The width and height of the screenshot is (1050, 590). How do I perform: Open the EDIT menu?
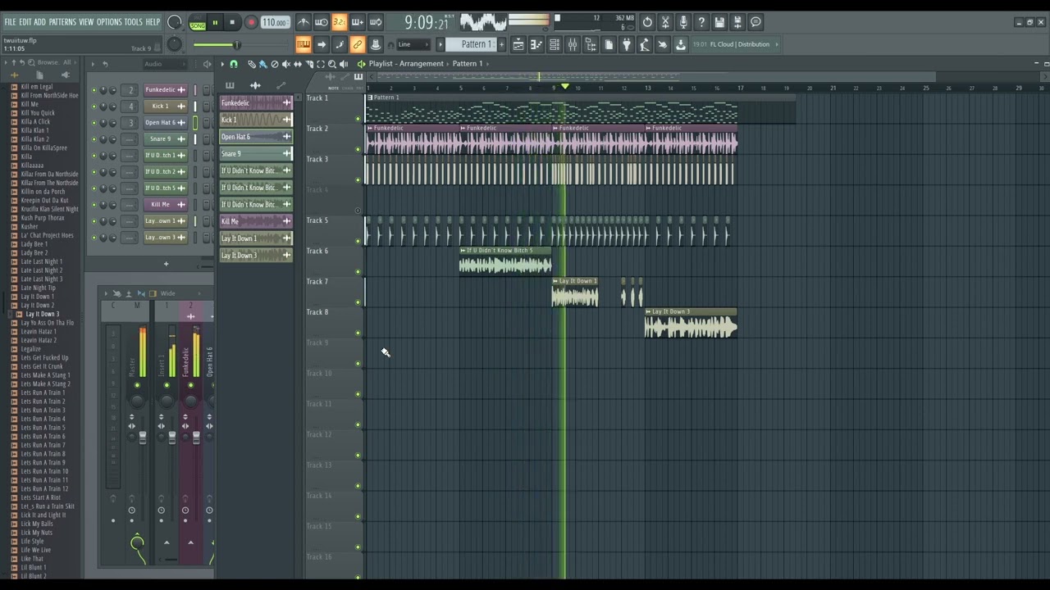(x=25, y=22)
